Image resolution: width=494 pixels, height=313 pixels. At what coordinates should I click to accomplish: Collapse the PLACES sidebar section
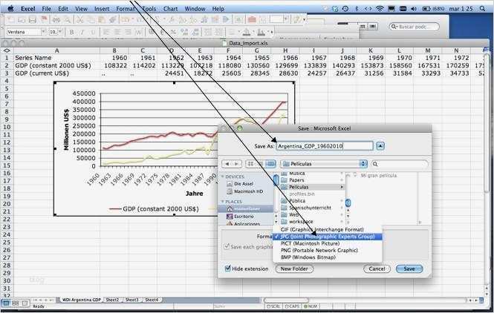click(x=222, y=201)
